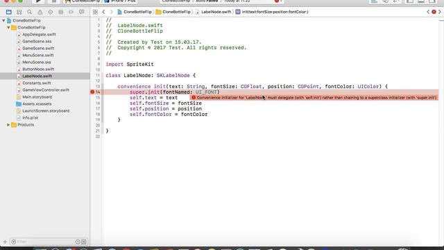The height and width of the screenshot is (250, 444).
Task: Toggle source-control status filter icon
Action: click(x=84, y=242)
